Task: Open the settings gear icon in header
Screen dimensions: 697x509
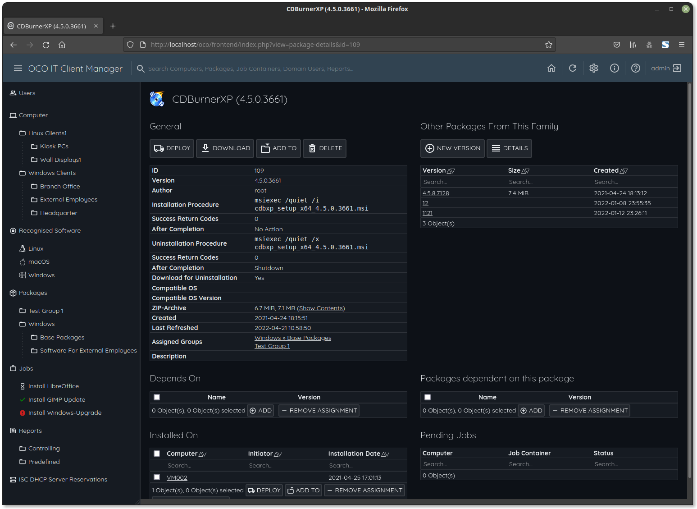Action: (594, 68)
